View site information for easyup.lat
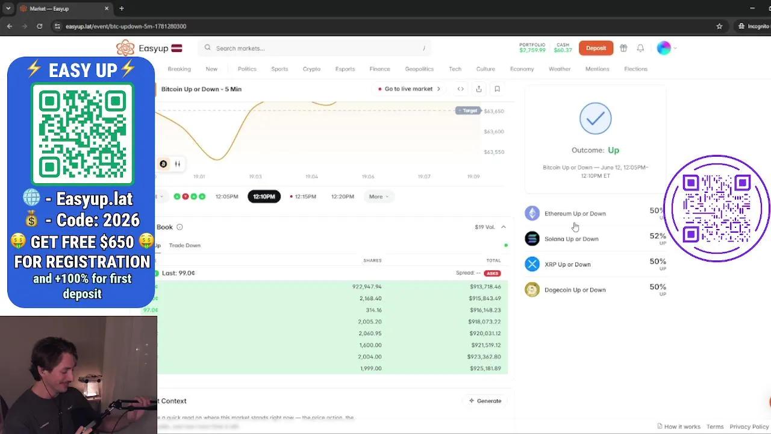 click(x=57, y=27)
